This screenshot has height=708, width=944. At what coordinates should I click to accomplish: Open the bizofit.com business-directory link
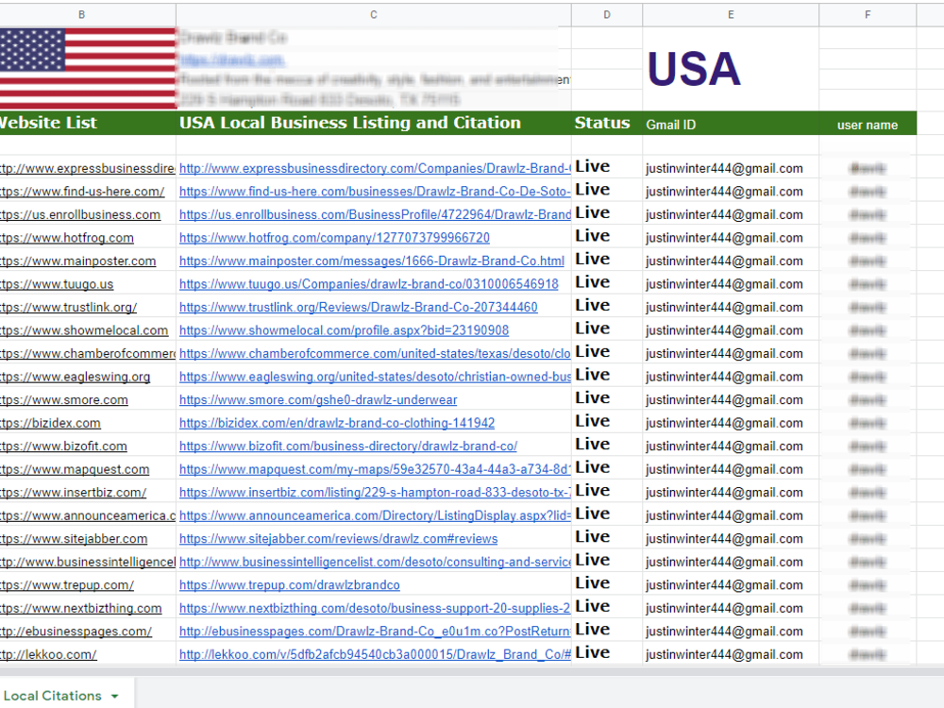tap(348, 447)
